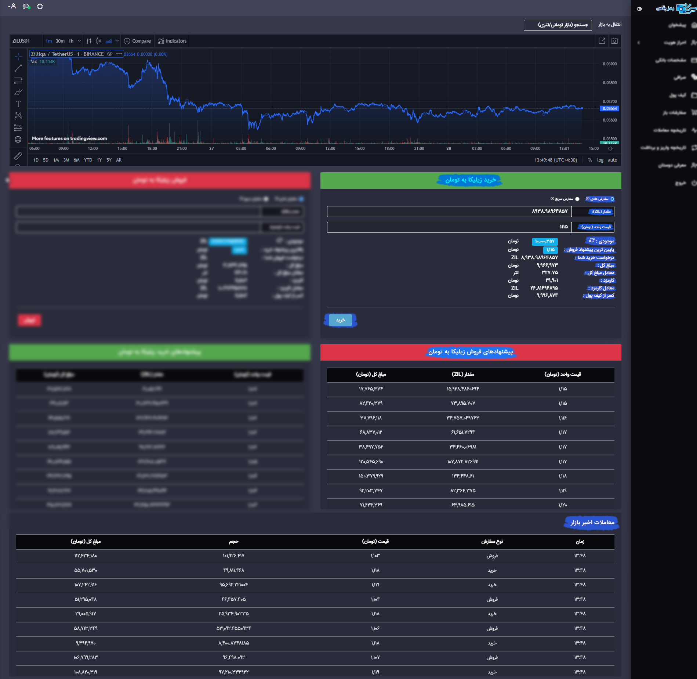Select the trend line drawing tool

point(18,68)
